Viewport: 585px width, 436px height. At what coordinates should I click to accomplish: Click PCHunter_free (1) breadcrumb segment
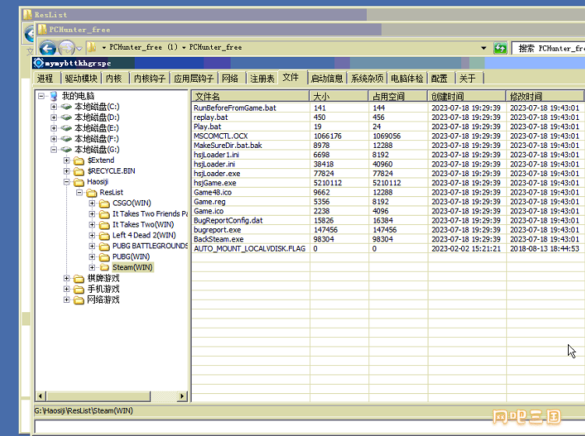coord(143,47)
